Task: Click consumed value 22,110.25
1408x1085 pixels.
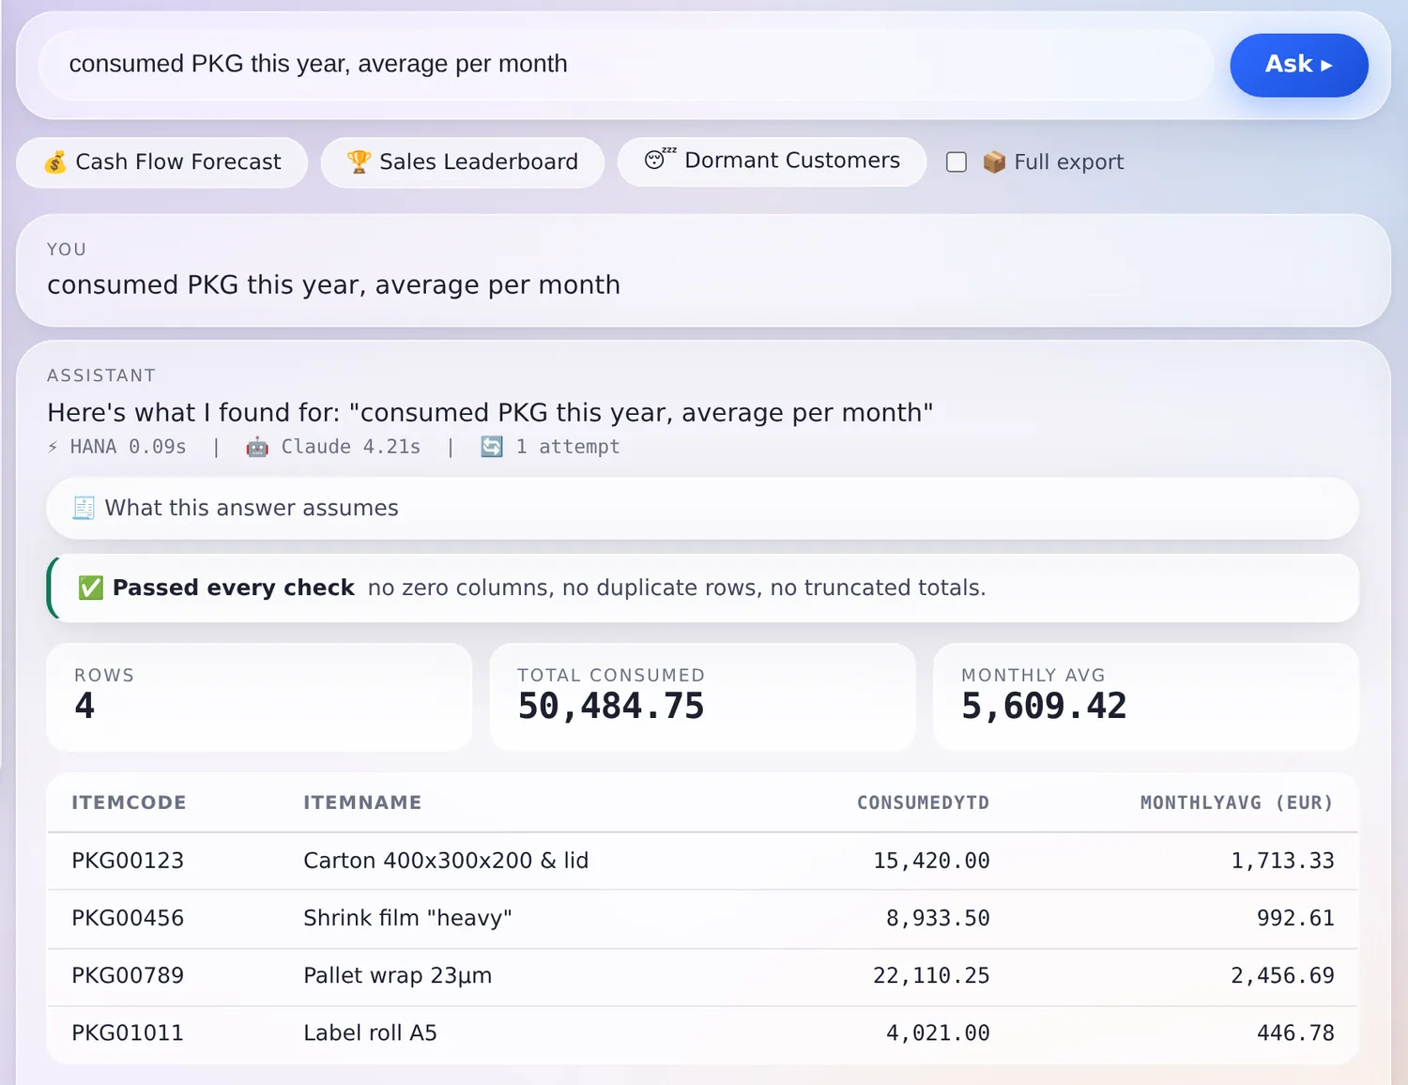Action: 931,975
